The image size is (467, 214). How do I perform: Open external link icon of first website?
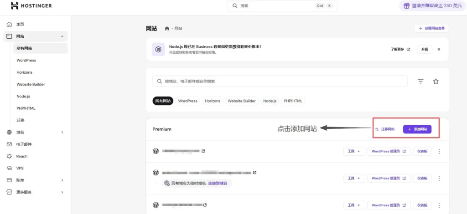click(x=203, y=151)
